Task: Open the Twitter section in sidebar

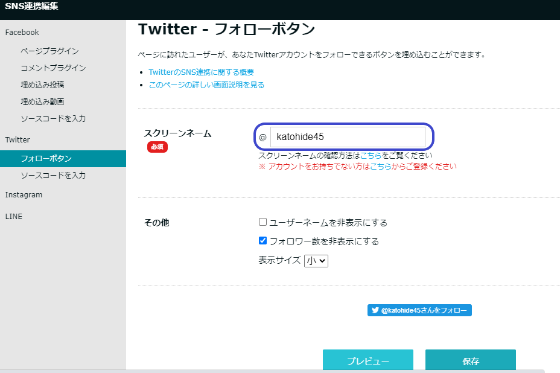Action: pyautogui.click(x=17, y=139)
